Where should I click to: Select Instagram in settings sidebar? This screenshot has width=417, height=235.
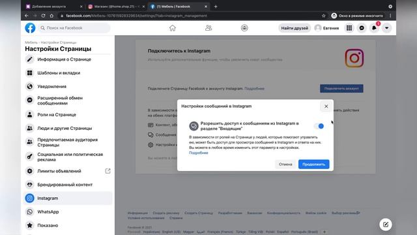68,198
